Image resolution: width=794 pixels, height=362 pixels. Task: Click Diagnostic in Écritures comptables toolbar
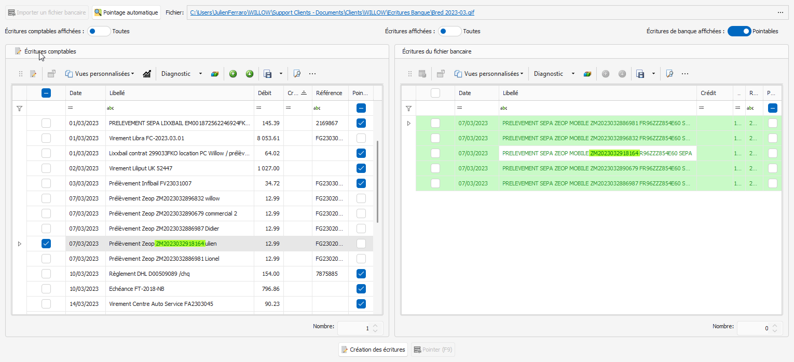(176, 74)
